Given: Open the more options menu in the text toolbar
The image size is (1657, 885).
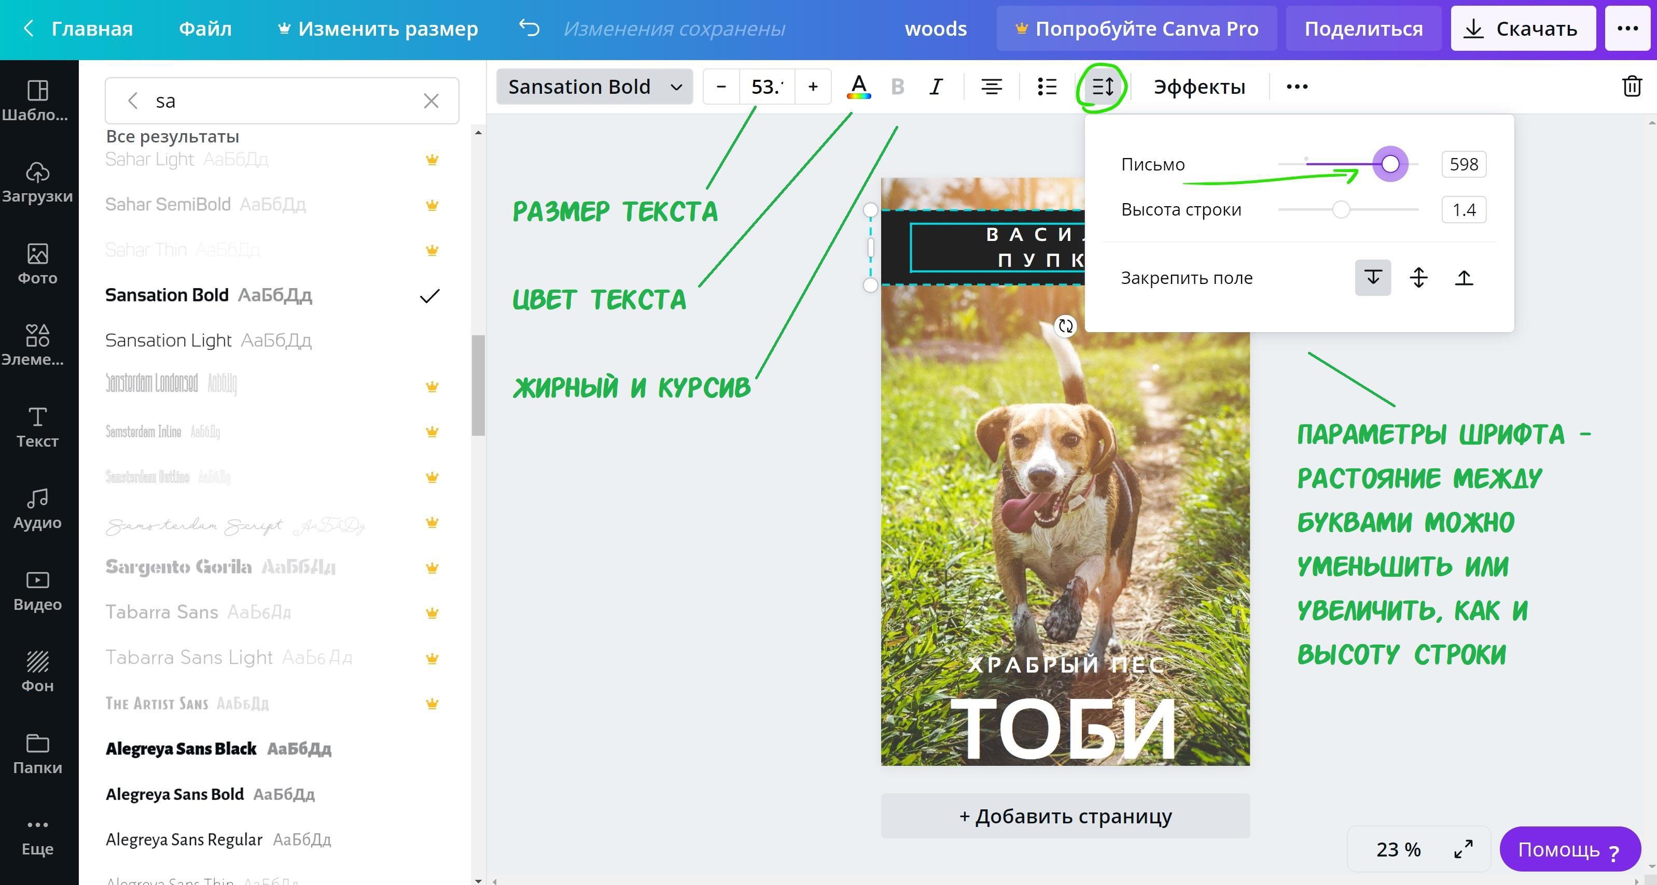Looking at the screenshot, I should click(1297, 86).
